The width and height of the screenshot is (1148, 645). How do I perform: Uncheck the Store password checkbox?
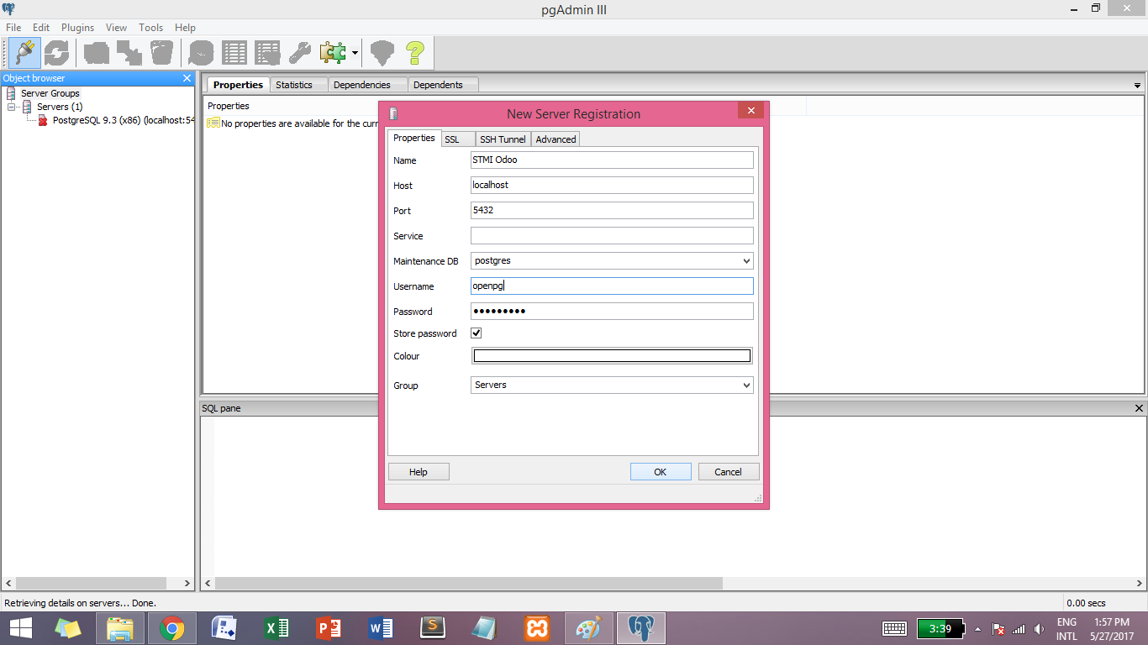tap(477, 333)
